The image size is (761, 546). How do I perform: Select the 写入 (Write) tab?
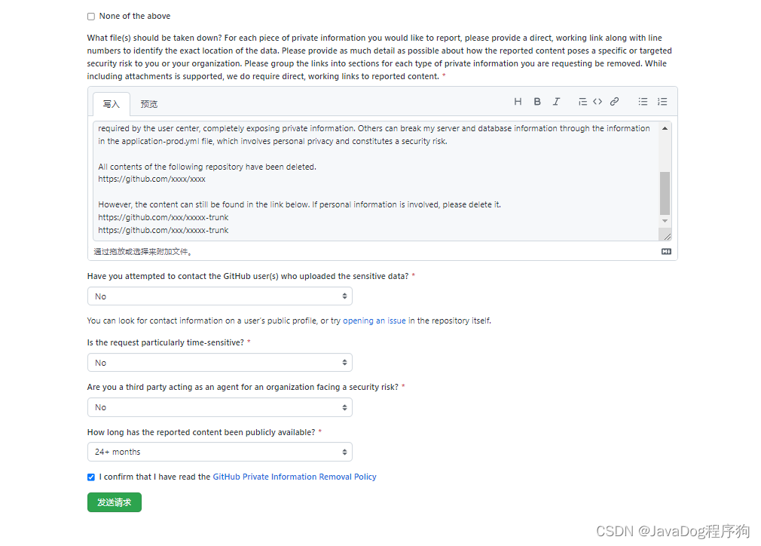click(x=111, y=103)
